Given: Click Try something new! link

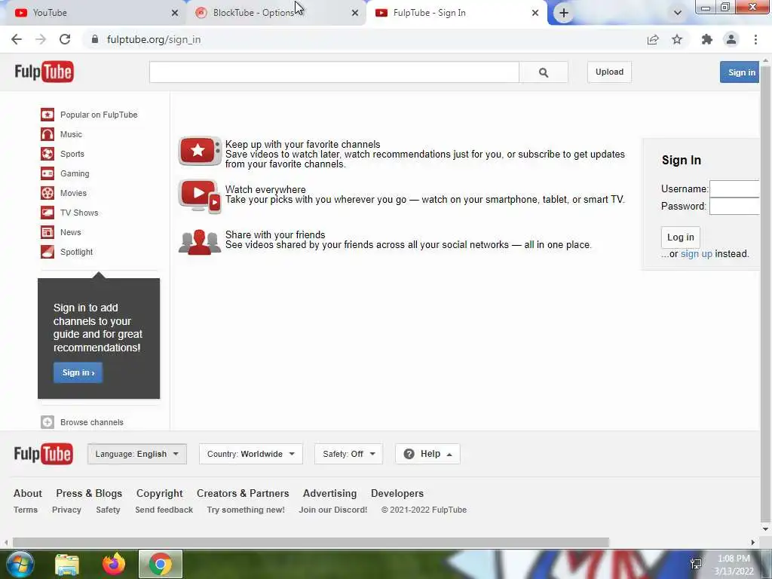Looking at the screenshot, I should point(246,510).
